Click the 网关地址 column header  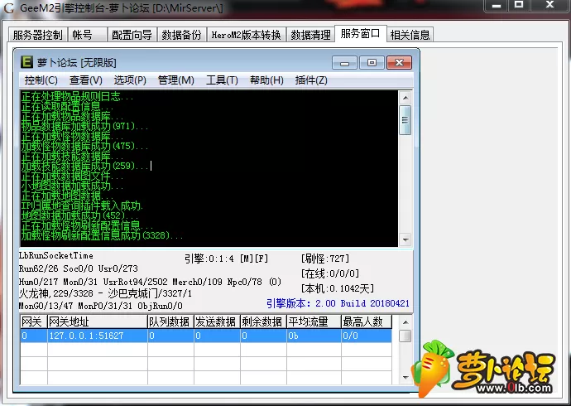(97, 321)
